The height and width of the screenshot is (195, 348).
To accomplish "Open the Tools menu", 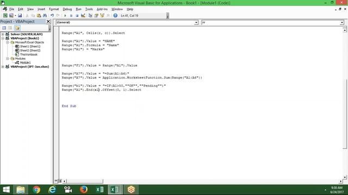I will coord(89,9).
